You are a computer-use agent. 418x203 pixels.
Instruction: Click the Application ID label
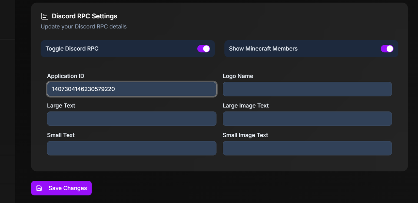point(66,76)
